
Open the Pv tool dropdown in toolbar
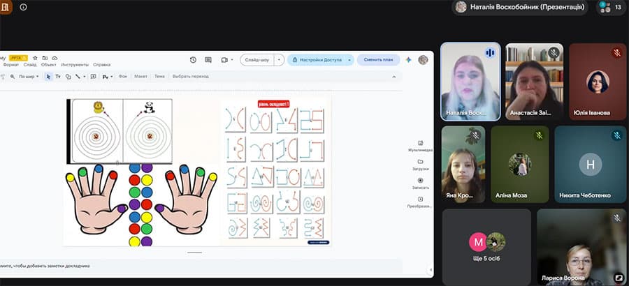coord(107,77)
